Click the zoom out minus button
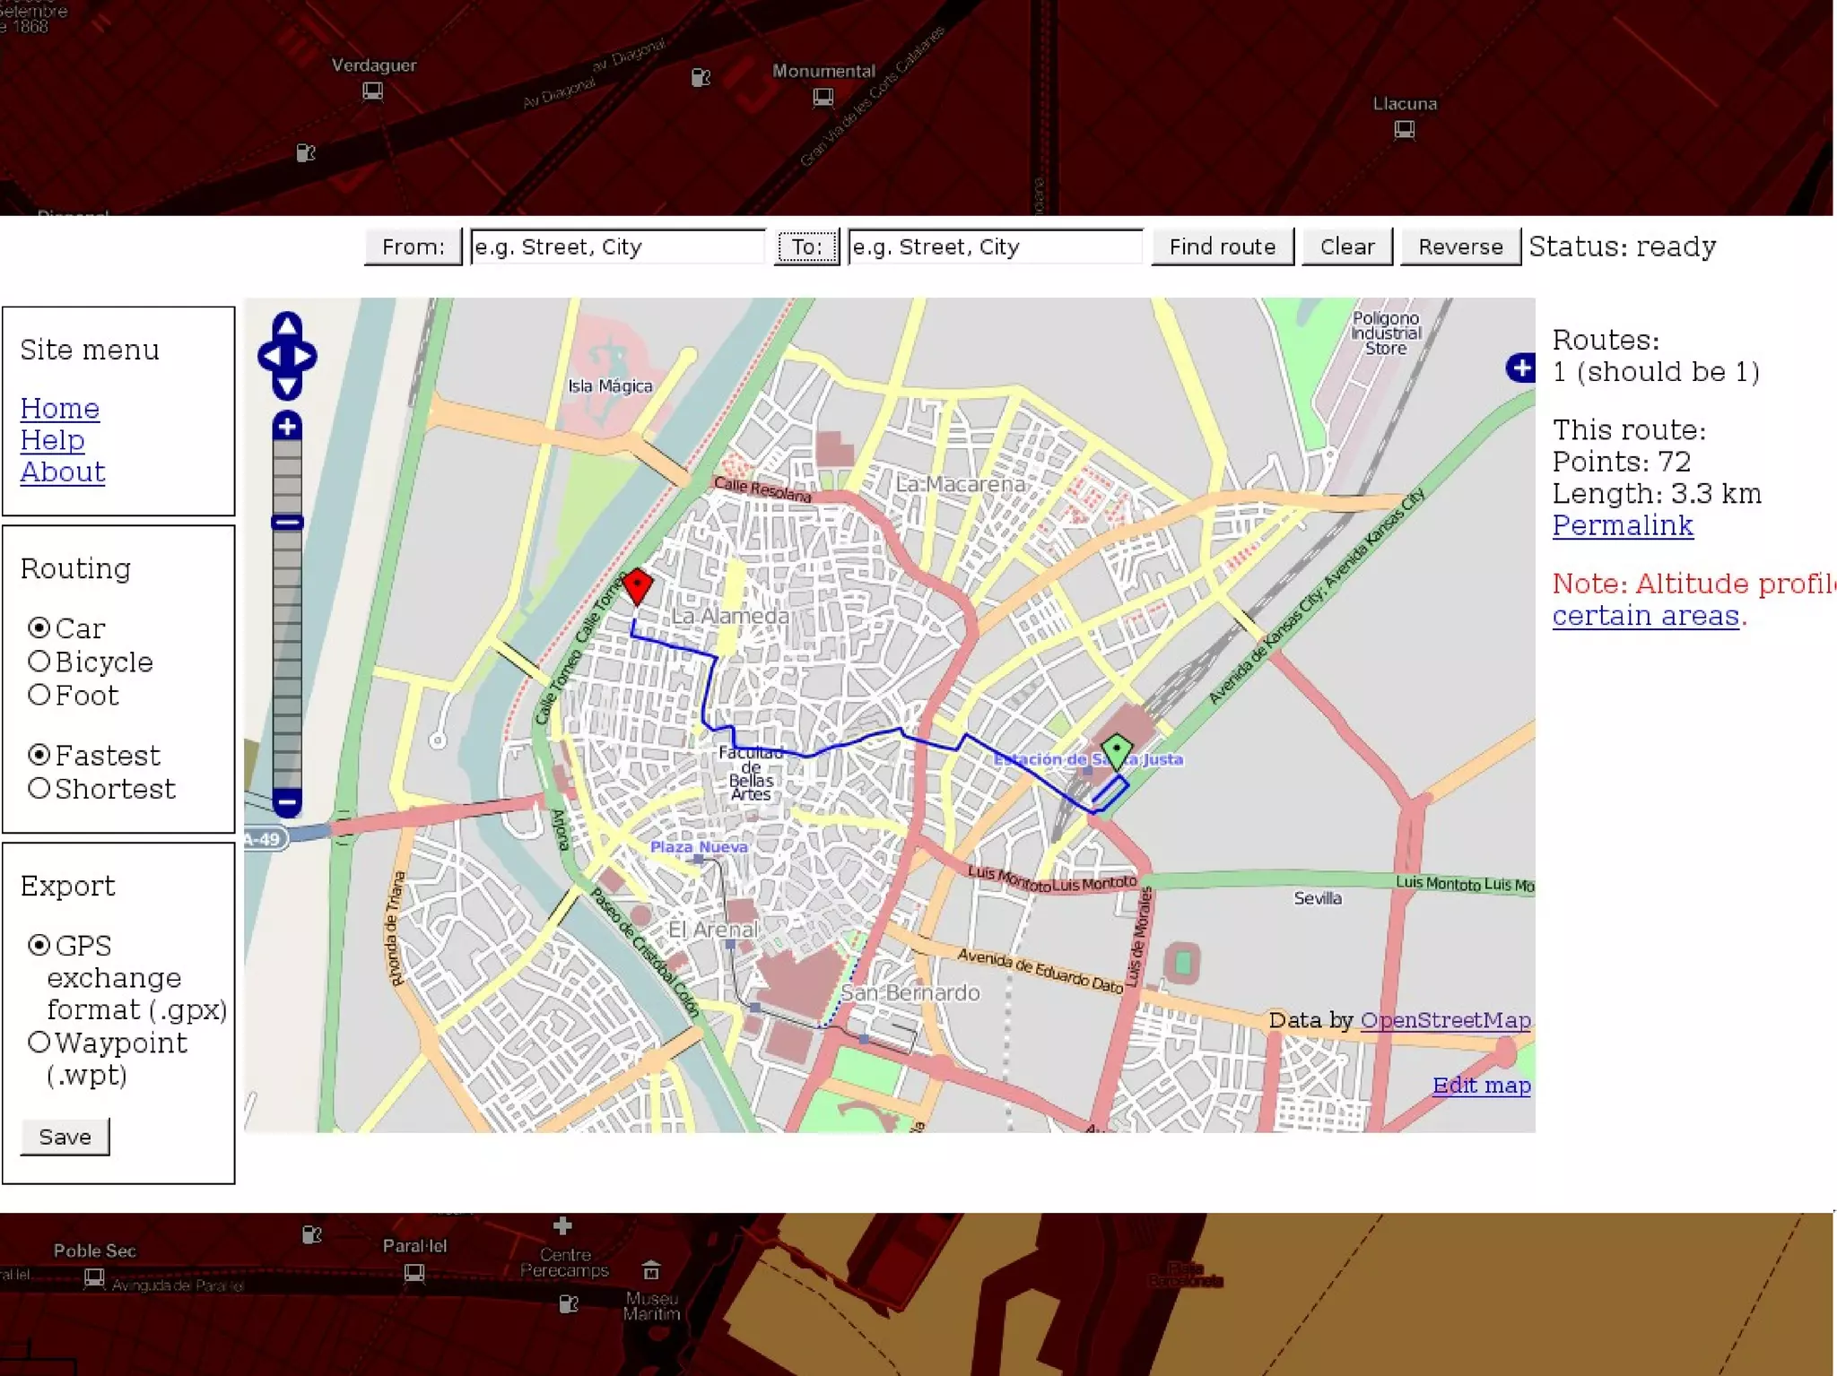This screenshot has width=1837, height=1376. click(287, 801)
